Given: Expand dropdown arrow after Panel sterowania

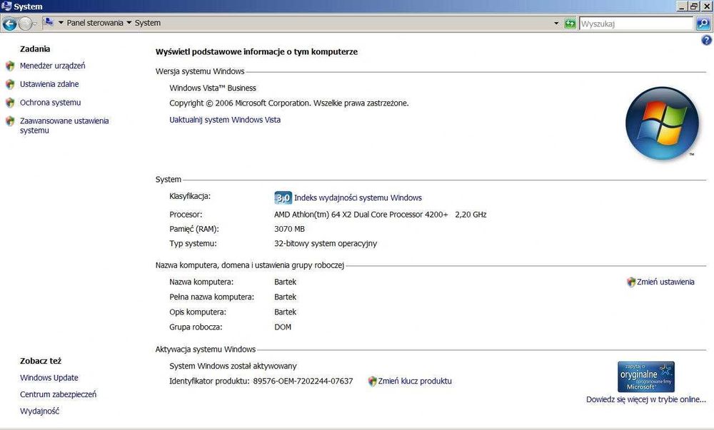Looking at the screenshot, I should point(129,23).
